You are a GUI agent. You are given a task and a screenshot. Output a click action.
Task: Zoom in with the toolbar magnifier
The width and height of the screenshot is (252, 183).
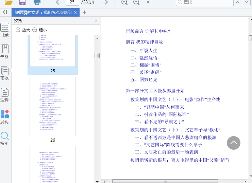(x=136, y=2)
